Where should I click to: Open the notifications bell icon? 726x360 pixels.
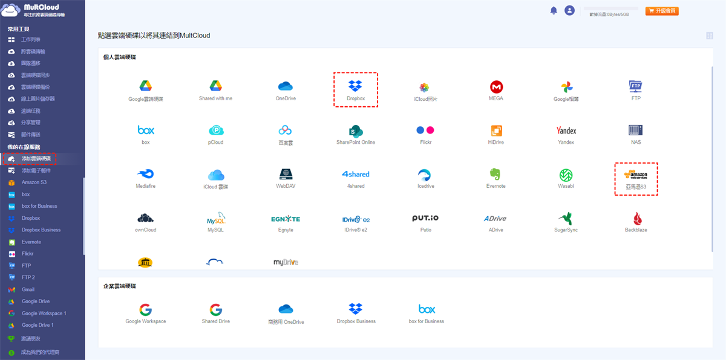point(554,11)
